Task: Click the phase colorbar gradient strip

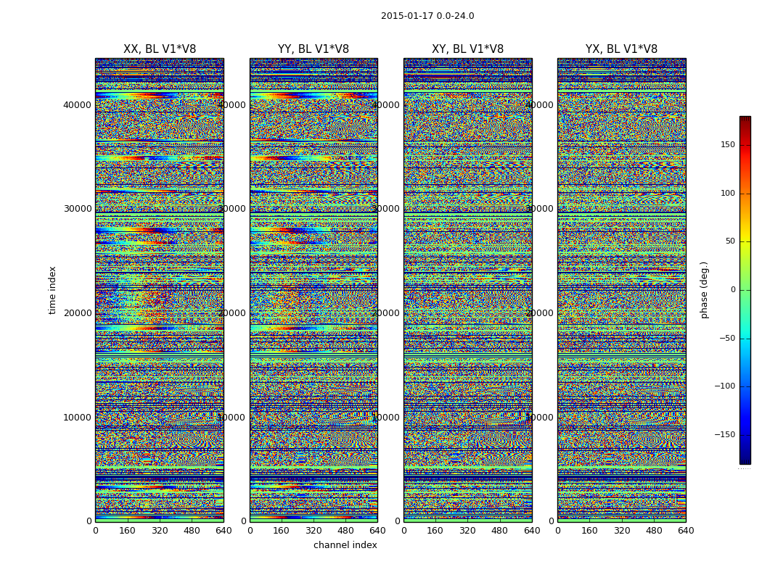Action: pos(745,290)
